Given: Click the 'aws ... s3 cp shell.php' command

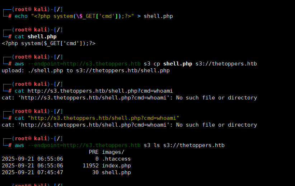Looking at the screenshot, I should pos(136,64).
